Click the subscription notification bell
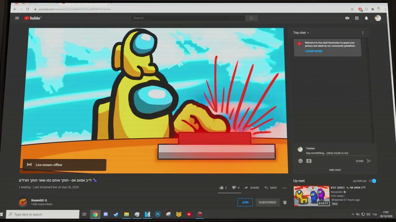The image size is (396, 222). click(285, 202)
